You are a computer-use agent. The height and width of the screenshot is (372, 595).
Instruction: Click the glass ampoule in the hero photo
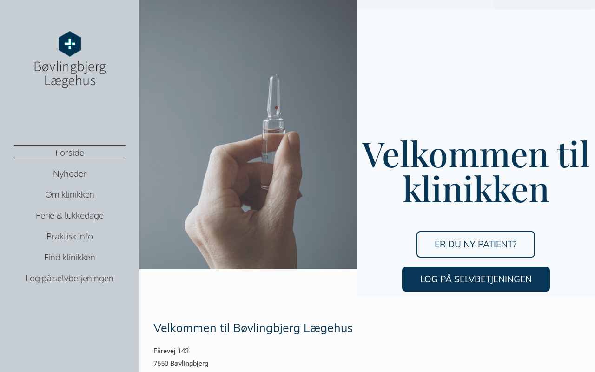[274, 132]
